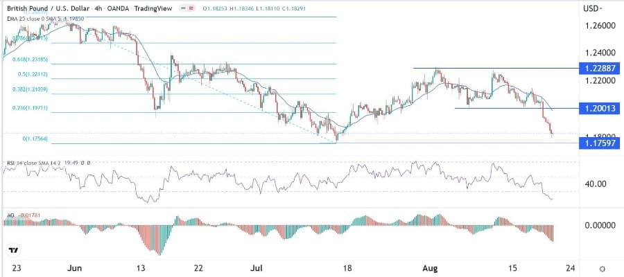Open chart settings gear icon
This screenshot has height=277, width=624.
point(602,269)
